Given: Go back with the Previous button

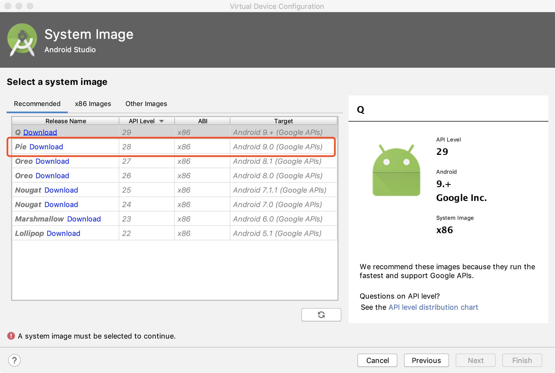Looking at the screenshot, I should click(426, 360).
